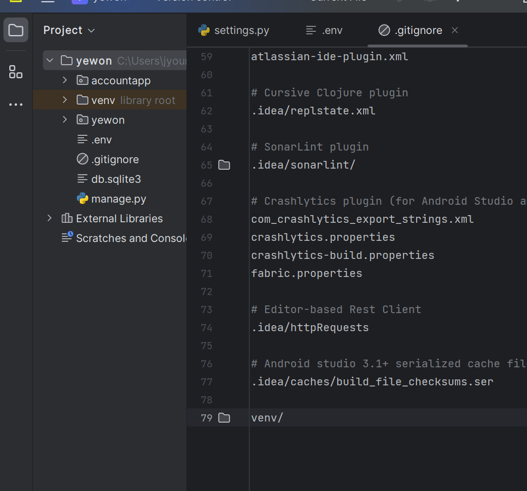Click the External Libraries icon

[x=67, y=218]
